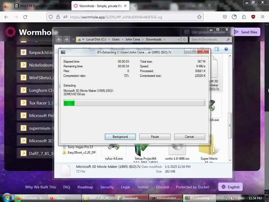Image resolution: width=269 pixels, height=202 pixels.
Task: Click Explorer back navigation arrow
Action: pos(59,39)
